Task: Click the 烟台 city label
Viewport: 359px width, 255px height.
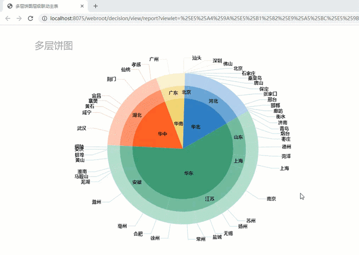Action: tap(285, 134)
